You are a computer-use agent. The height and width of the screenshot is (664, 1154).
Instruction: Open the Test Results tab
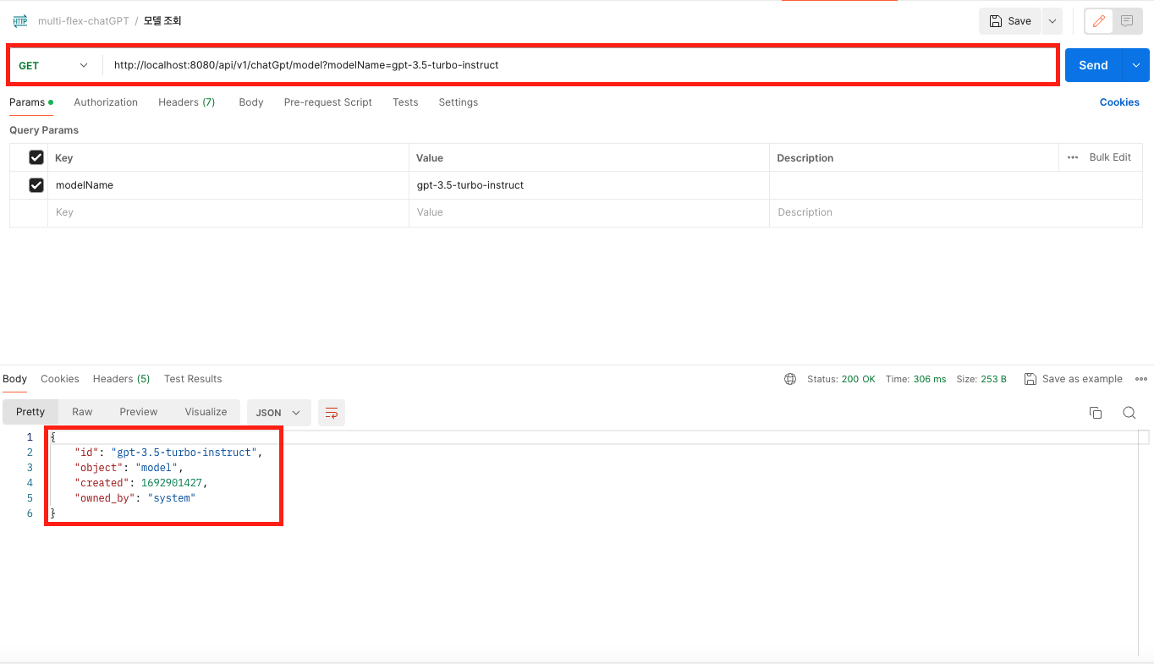coord(193,379)
